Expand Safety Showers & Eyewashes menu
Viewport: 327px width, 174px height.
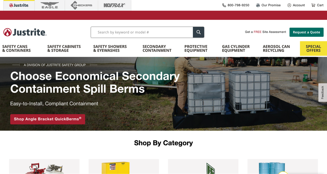(x=110, y=49)
